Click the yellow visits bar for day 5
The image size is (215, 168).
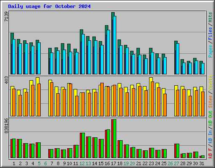tap(37, 97)
